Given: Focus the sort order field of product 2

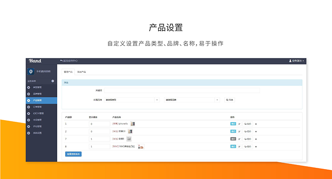Looking at the screenshot, I should click(100, 131).
